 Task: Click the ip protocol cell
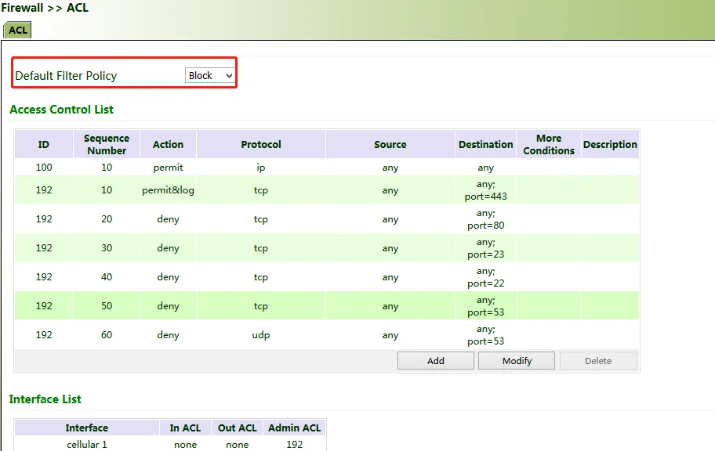point(261,168)
